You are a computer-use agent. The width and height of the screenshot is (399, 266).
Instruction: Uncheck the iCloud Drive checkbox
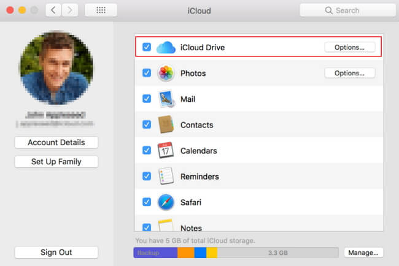tap(147, 47)
